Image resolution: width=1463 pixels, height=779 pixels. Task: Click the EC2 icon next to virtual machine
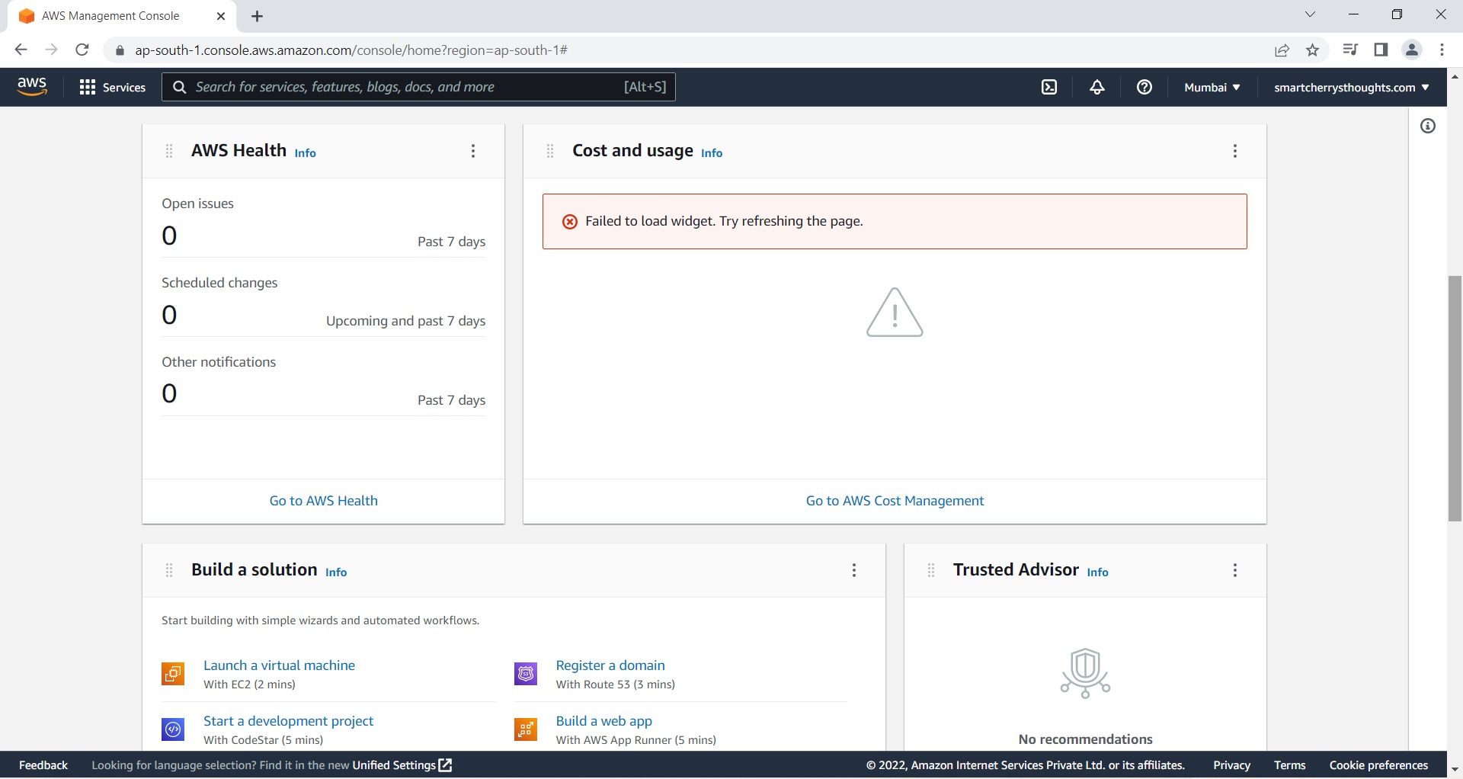(x=173, y=674)
